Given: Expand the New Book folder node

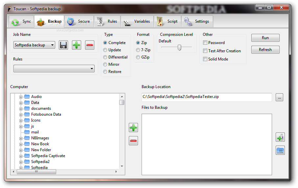Looking at the screenshot, I should pos(21,144).
